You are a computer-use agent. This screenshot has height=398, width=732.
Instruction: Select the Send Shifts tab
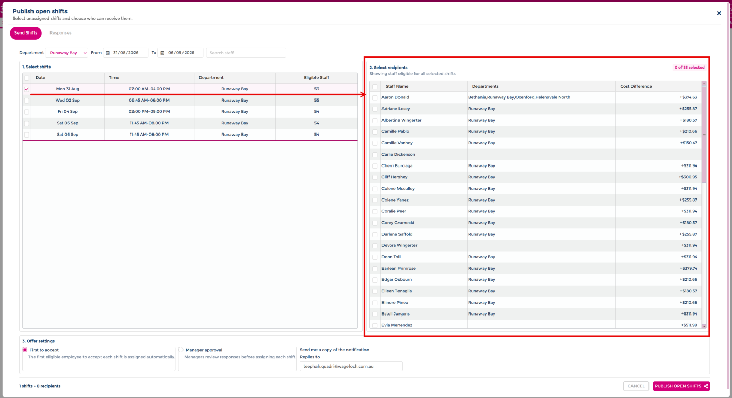point(26,33)
